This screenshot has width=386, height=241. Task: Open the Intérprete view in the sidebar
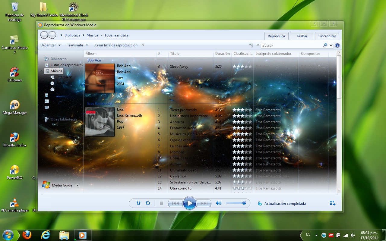(63, 77)
